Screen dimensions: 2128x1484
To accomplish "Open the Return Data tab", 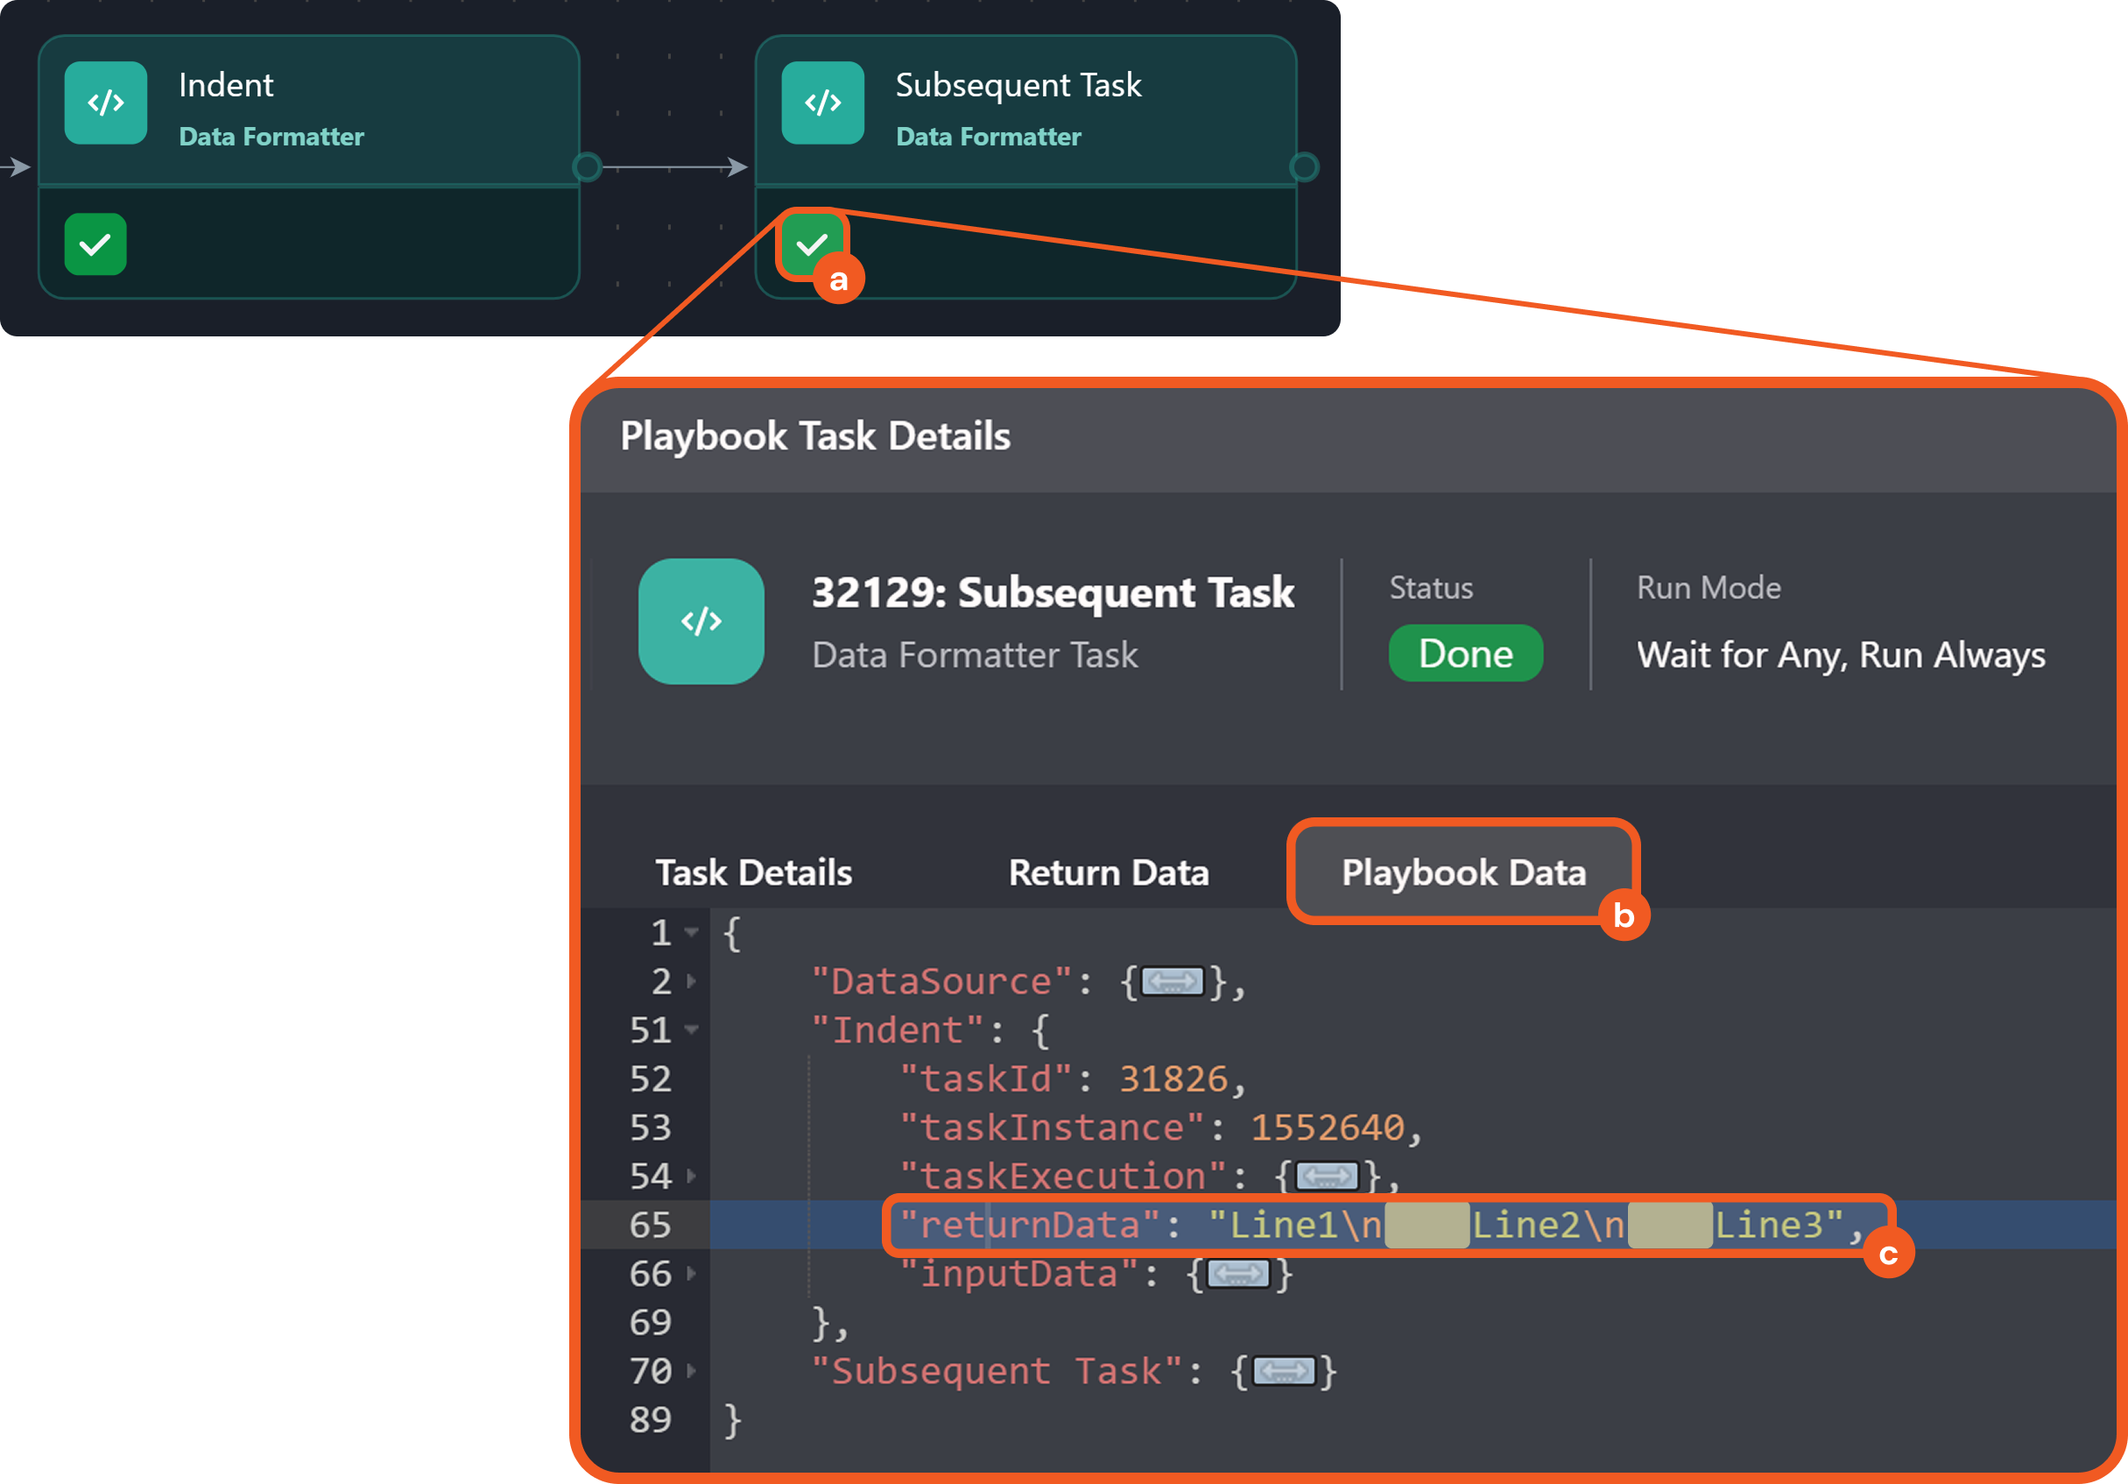I will point(1108,873).
